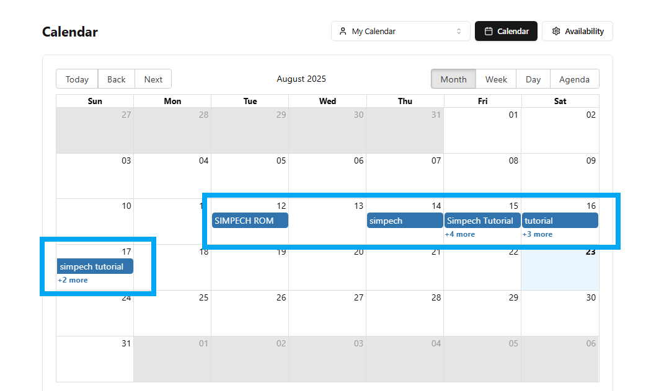Open the Availability settings
The width and height of the screenshot is (664, 391).
pos(577,31)
